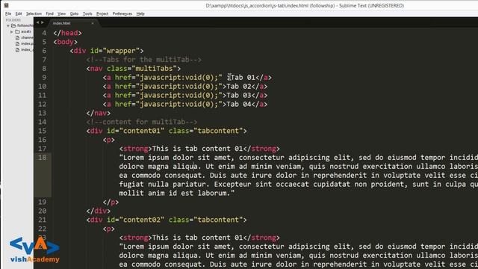The height and width of the screenshot is (269, 478).
Task: Open the Selection menu
Action: click(x=34, y=13)
